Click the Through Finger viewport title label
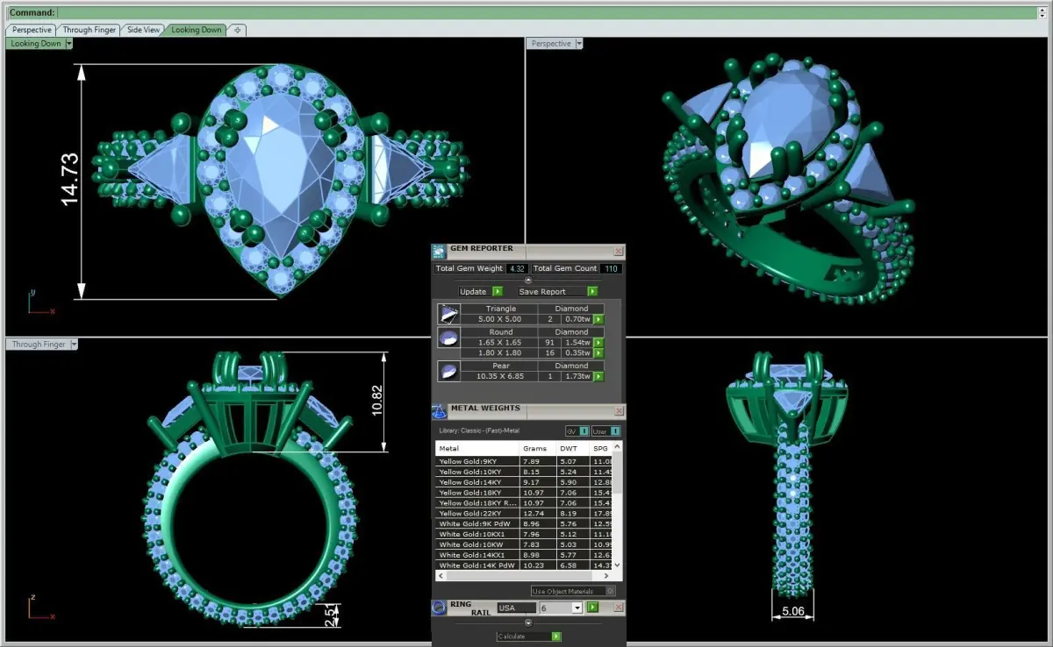The image size is (1053, 647). pyautogui.click(x=38, y=345)
